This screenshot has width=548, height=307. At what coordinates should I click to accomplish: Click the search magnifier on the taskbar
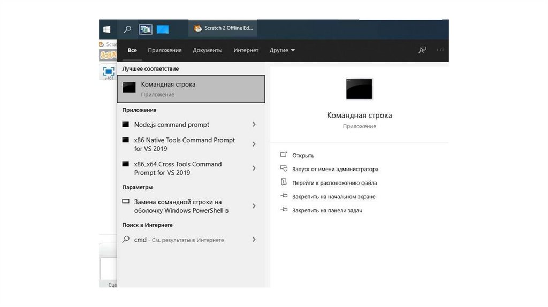(x=127, y=29)
